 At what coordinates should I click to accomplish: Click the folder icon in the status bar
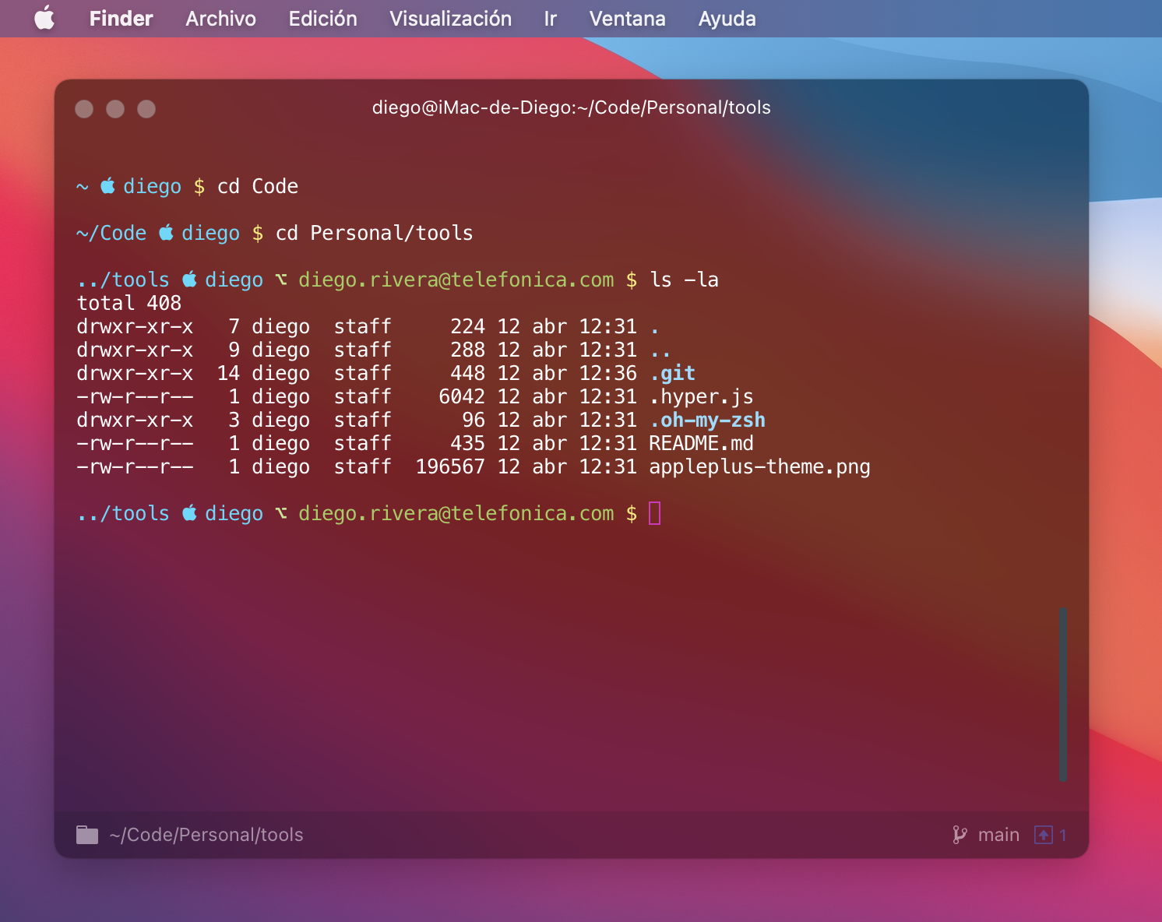pyautogui.click(x=87, y=835)
